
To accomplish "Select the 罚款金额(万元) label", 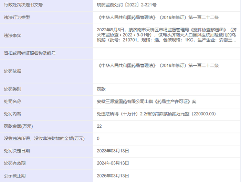I will pos(18,126).
